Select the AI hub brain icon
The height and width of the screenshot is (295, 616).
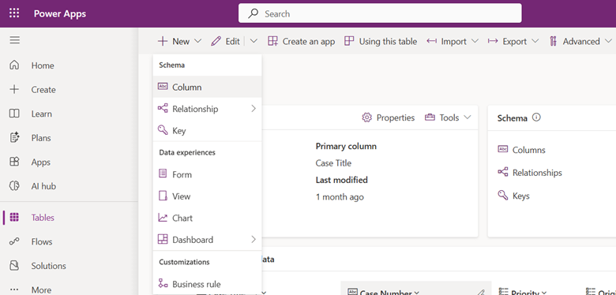pos(14,186)
